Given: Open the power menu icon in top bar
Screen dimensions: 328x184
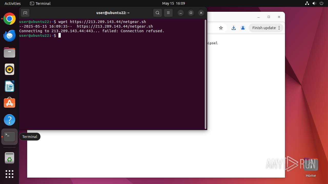Looking at the screenshot, I should (321, 3).
